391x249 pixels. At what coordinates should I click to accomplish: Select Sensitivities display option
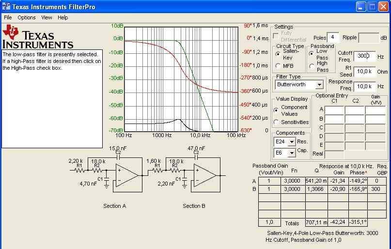(x=276, y=122)
